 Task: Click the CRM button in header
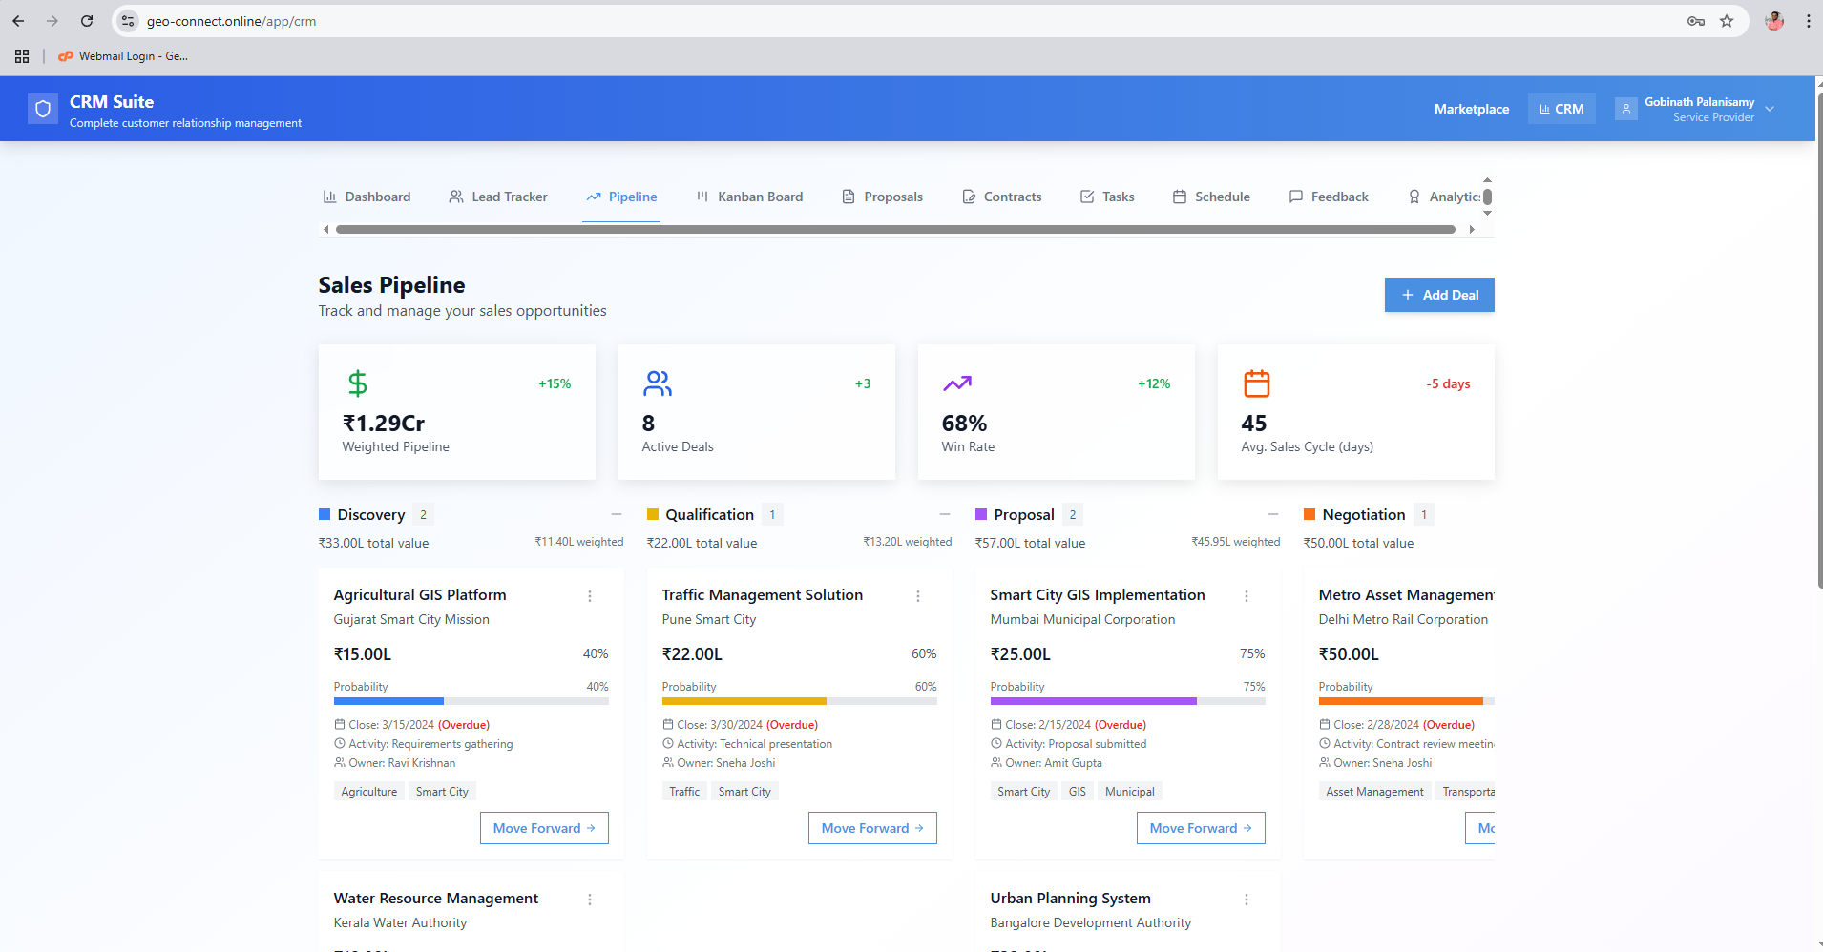pos(1561,109)
